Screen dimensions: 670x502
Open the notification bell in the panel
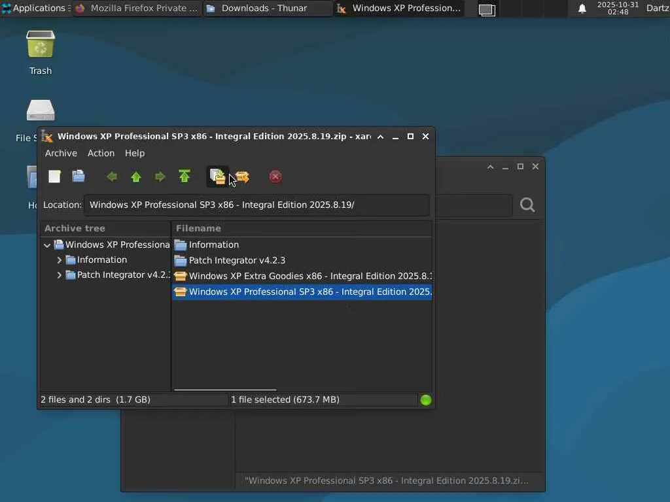[582, 8]
